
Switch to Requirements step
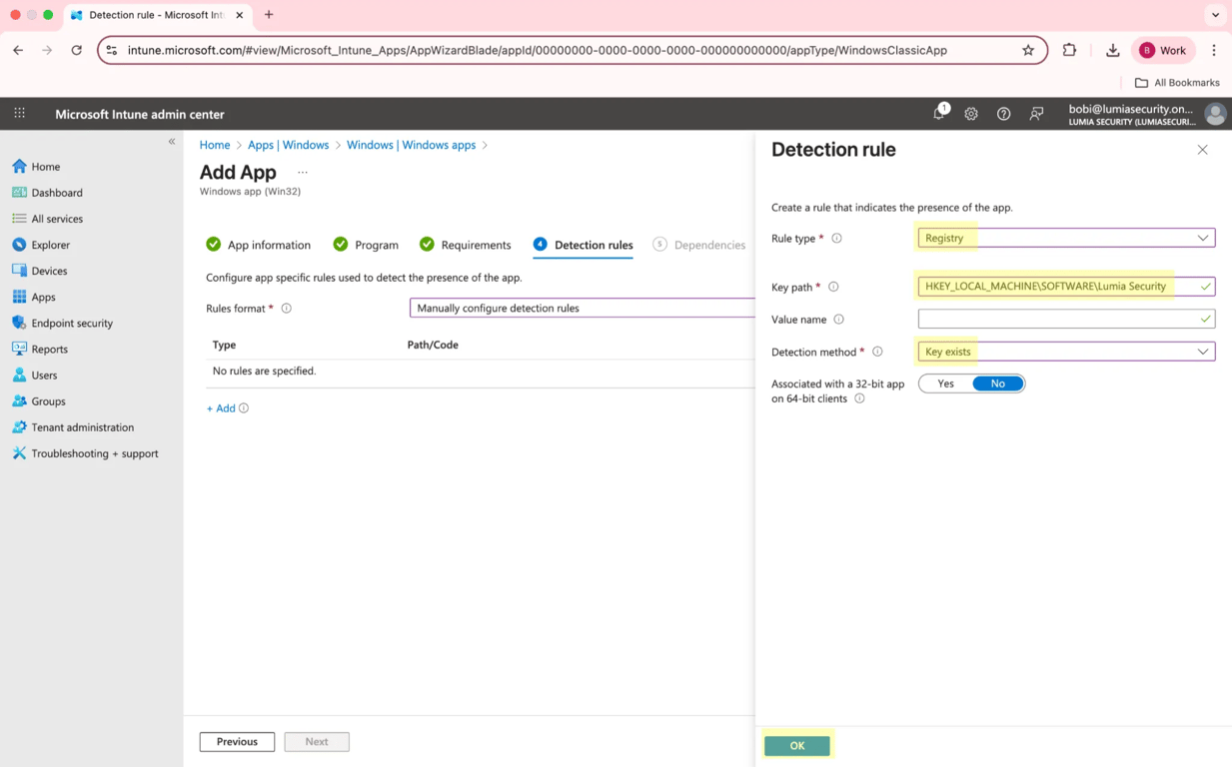coord(466,245)
